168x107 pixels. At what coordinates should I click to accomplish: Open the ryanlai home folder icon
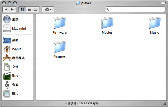(7, 49)
